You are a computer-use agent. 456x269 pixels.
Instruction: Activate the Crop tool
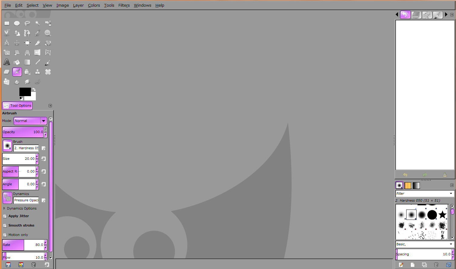click(x=38, y=43)
